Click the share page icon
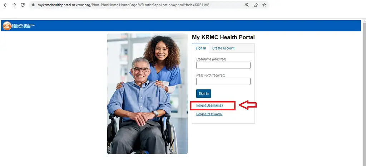366x166 pixels. [x=256, y=5]
